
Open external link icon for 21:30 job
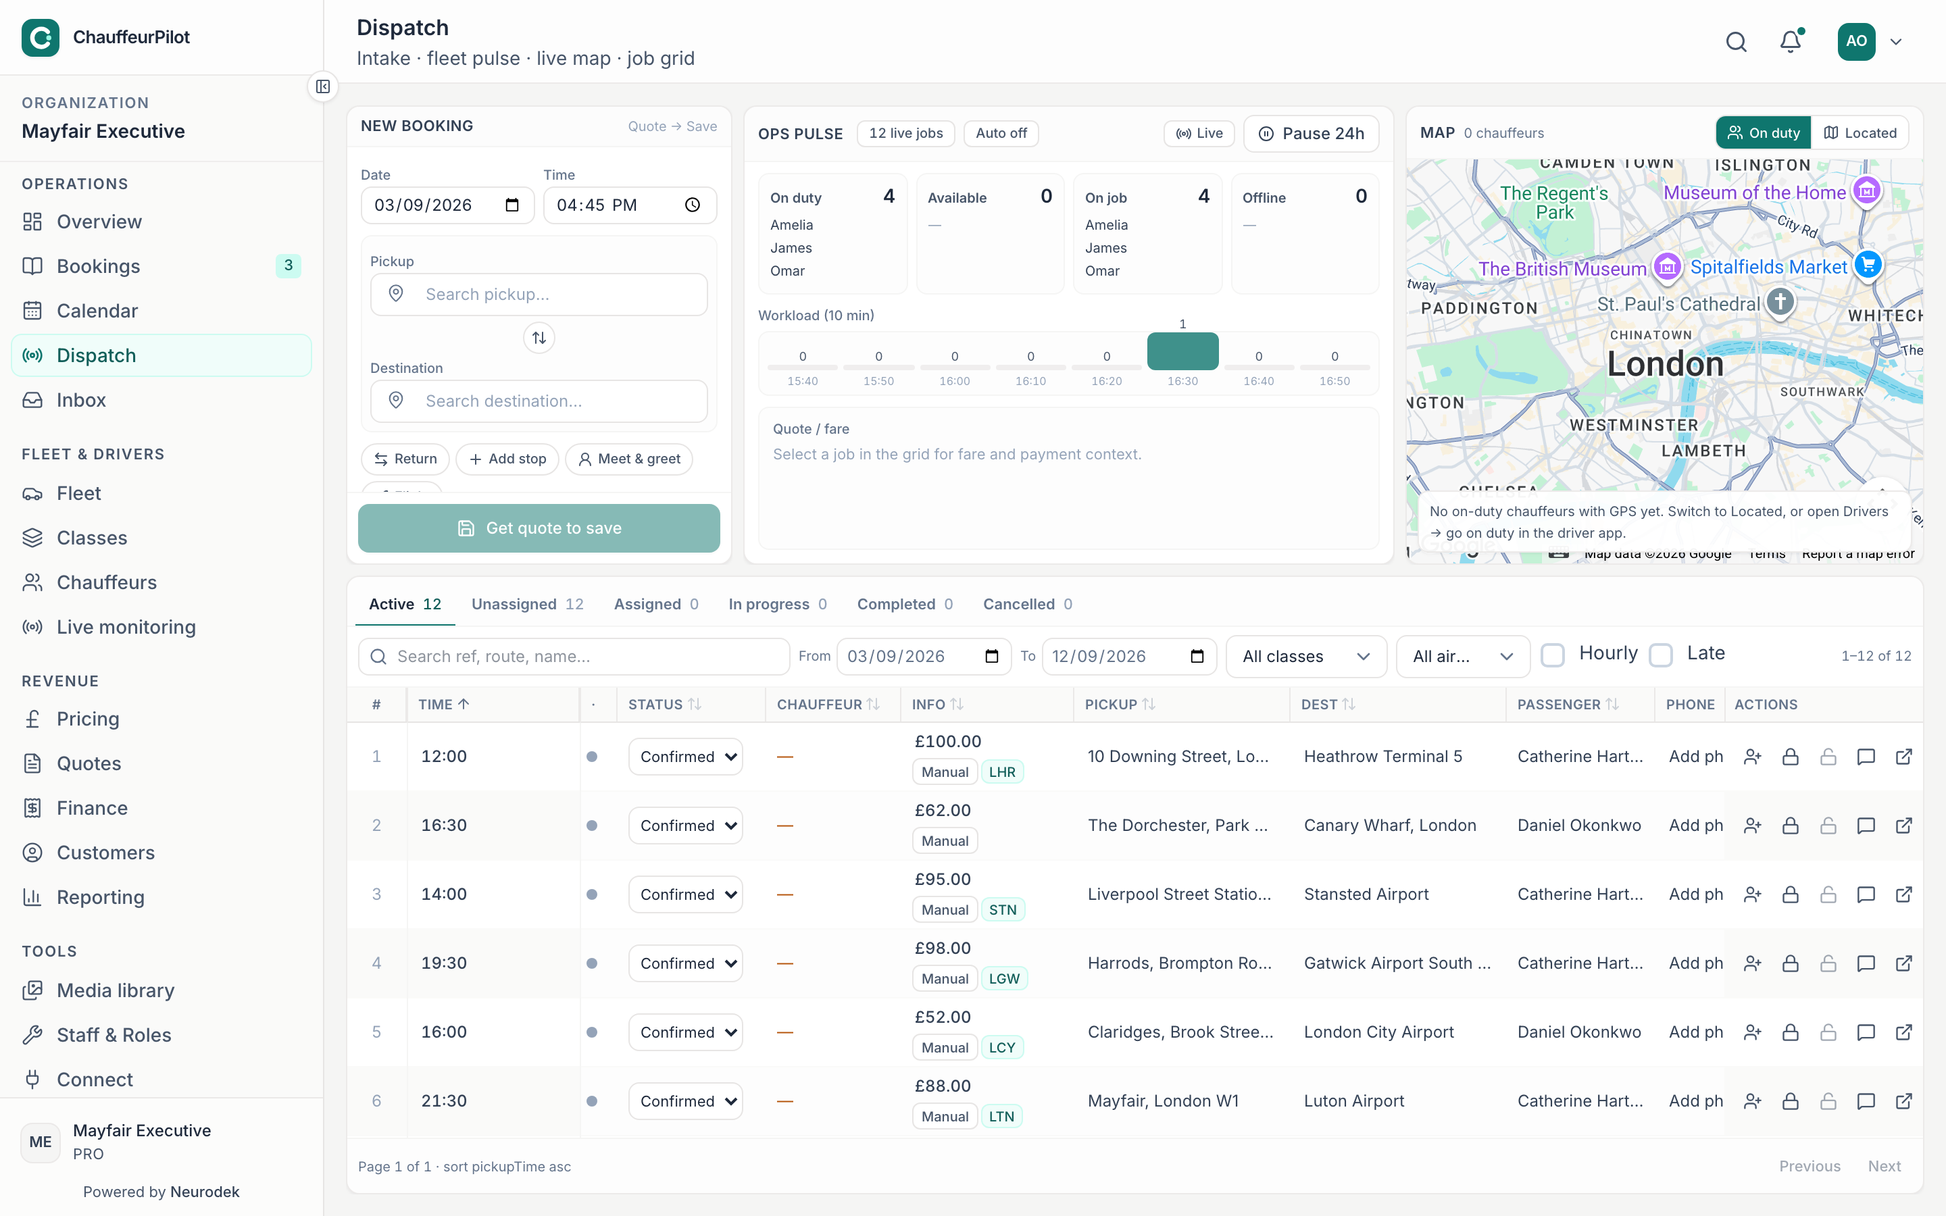pos(1903,1101)
